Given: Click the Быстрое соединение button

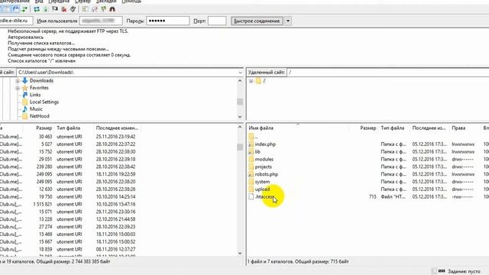Looking at the screenshot, I should click(x=257, y=21).
